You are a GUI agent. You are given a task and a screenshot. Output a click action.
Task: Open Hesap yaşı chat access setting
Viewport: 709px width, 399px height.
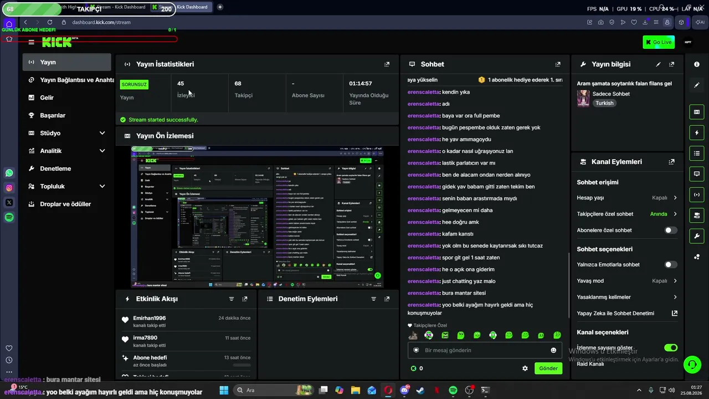(x=627, y=198)
